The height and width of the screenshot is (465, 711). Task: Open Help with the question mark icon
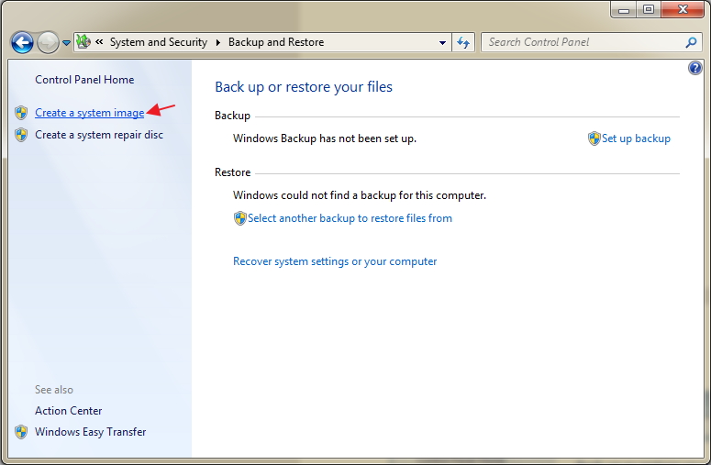pos(694,69)
